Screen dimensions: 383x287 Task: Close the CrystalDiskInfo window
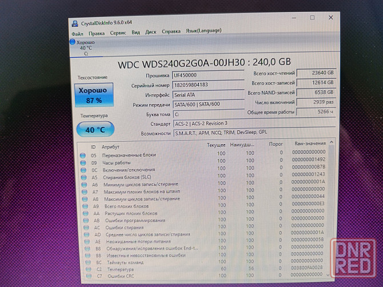click(331, 17)
